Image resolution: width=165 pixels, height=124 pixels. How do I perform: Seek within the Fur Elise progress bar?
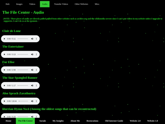[23, 70]
